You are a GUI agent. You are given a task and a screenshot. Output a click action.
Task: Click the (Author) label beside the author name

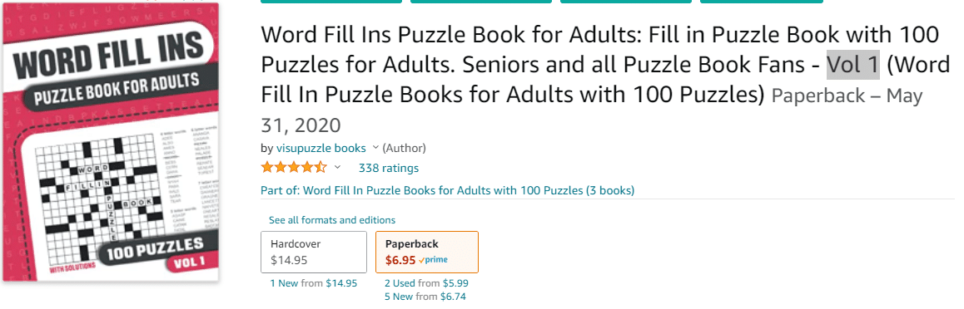point(404,149)
